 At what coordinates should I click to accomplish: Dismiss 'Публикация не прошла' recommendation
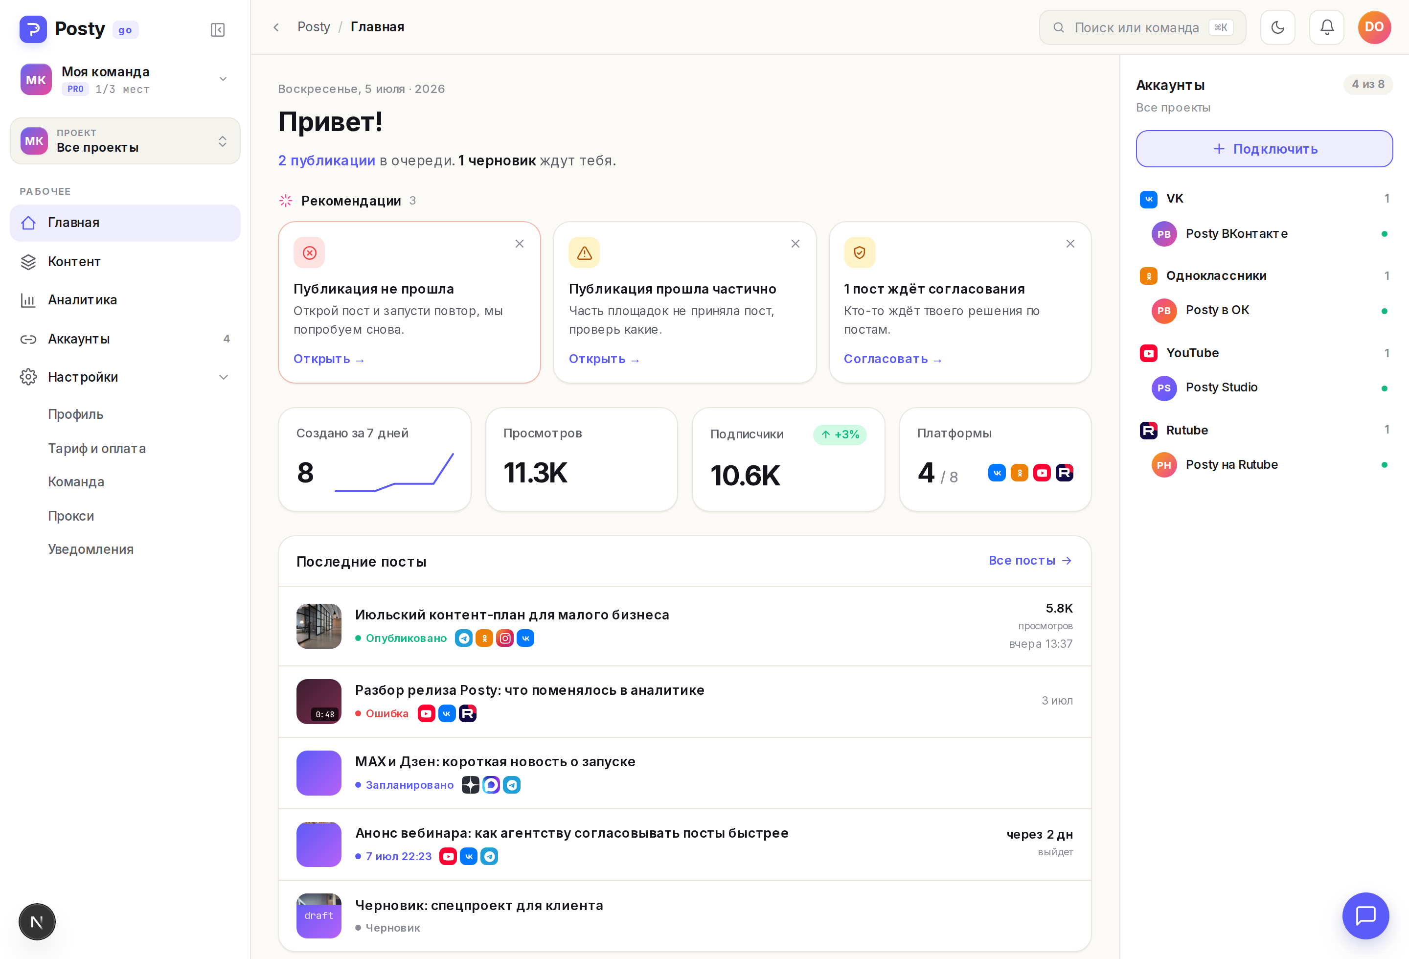click(520, 244)
